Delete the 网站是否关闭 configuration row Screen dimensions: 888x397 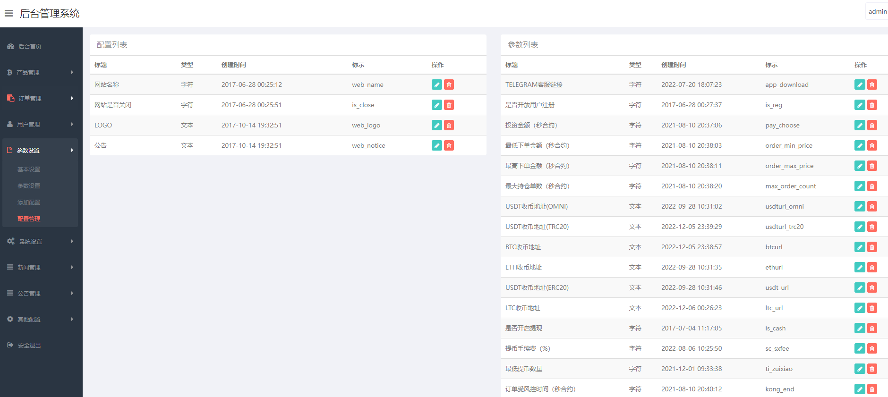point(449,105)
